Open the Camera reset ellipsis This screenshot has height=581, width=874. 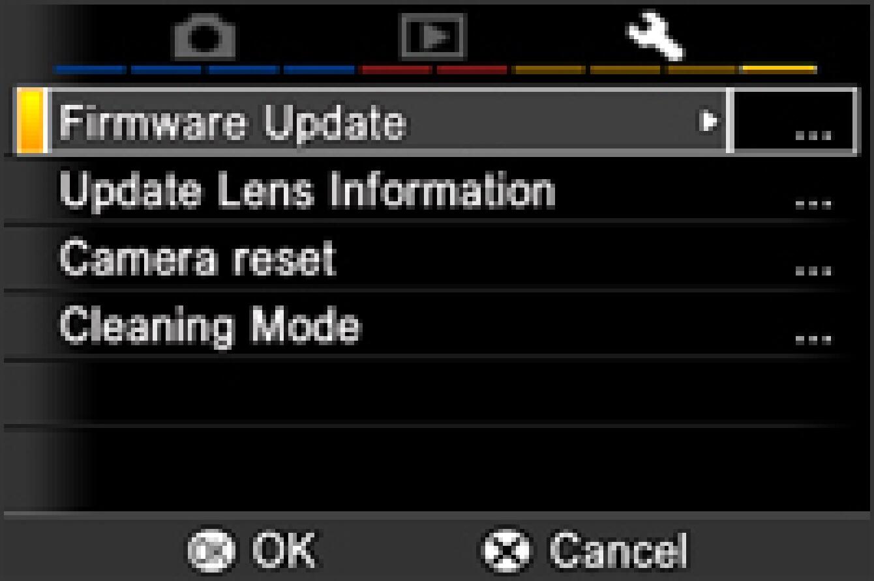point(814,270)
